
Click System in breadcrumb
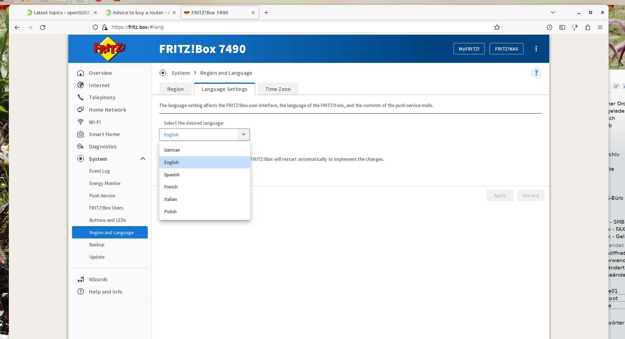tap(181, 73)
